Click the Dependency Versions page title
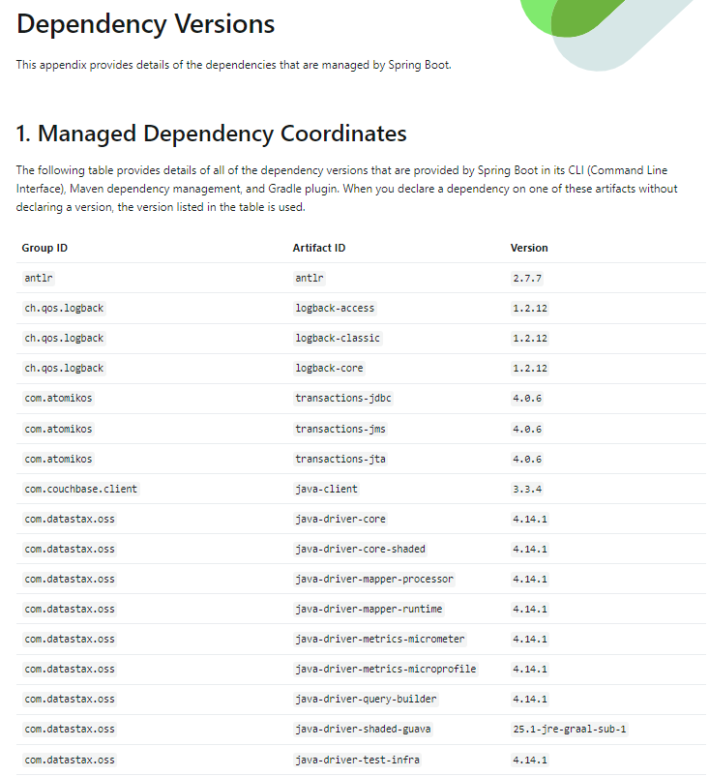The height and width of the screenshot is (776, 709). pos(145,24)
